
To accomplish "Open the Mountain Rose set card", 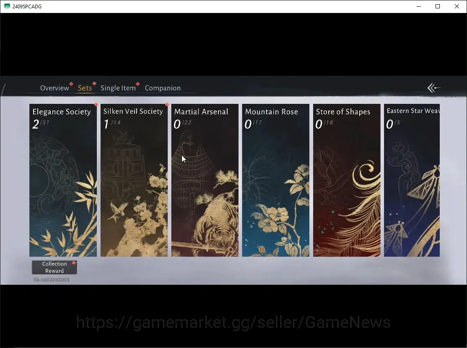I will pos(275,180).
